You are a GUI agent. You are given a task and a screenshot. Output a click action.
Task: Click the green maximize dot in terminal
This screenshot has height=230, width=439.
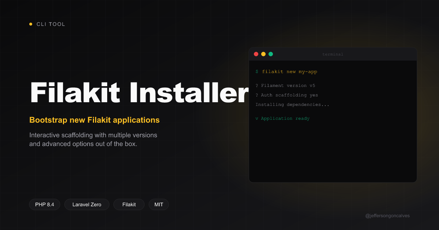click(271, 54)
